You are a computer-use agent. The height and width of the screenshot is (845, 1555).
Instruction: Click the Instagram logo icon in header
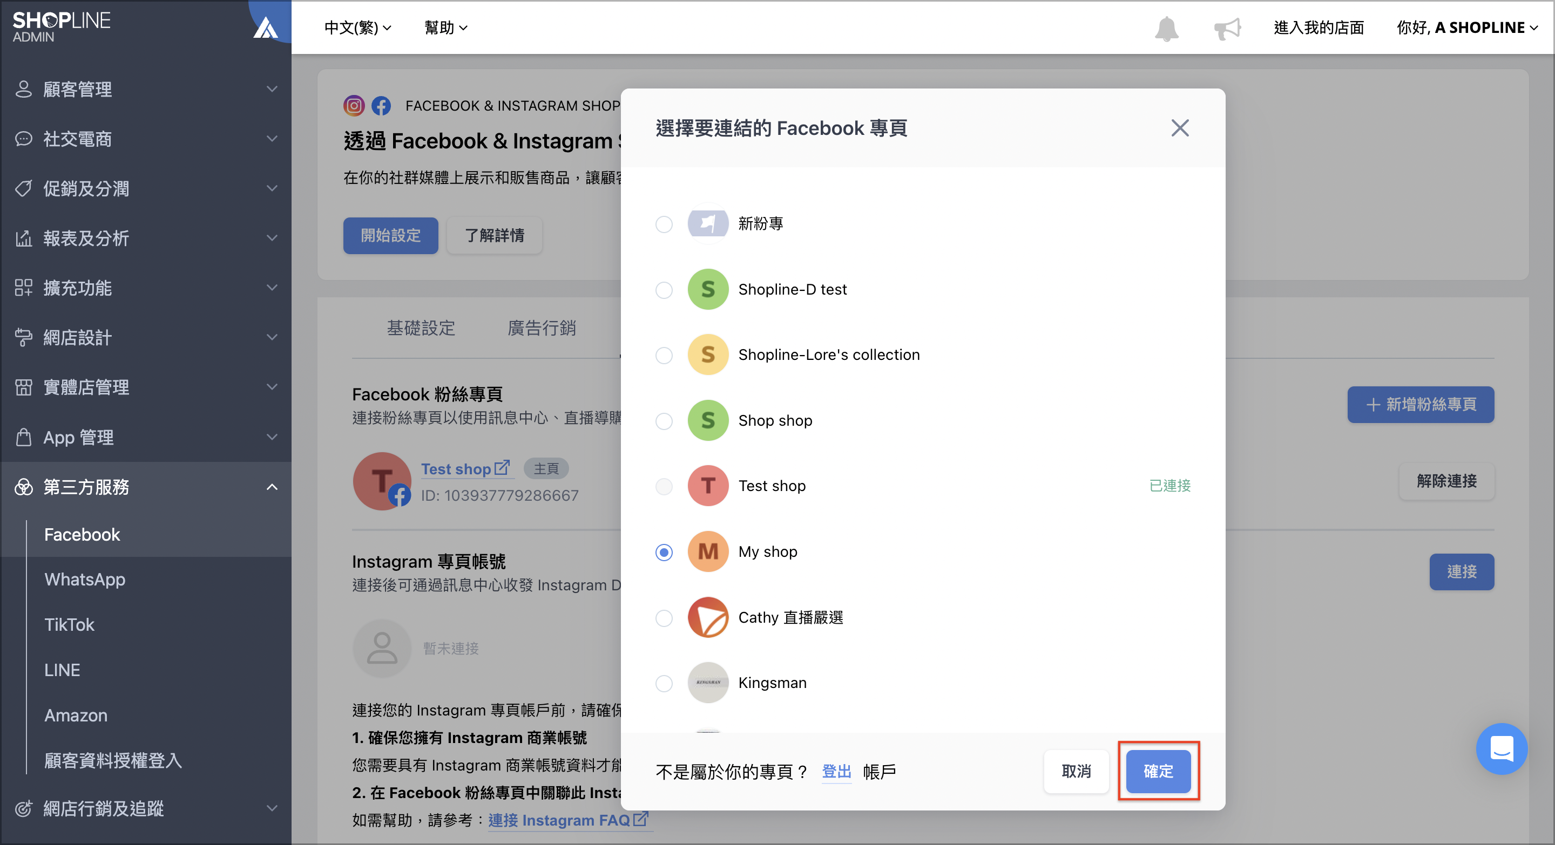[354, 106]
